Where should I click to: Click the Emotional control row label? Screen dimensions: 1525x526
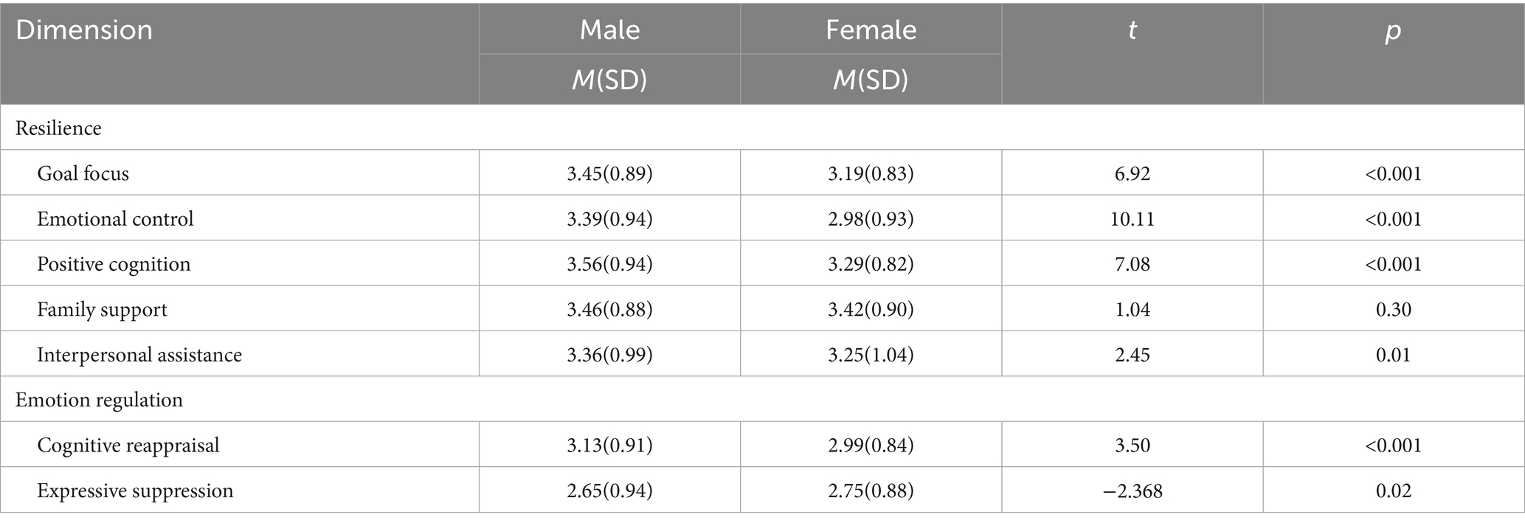[x=116, y=219]
